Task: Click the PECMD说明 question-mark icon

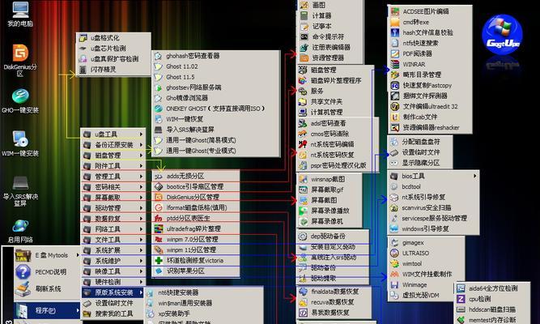Action: pyautogui.click(x=23, y=272)
